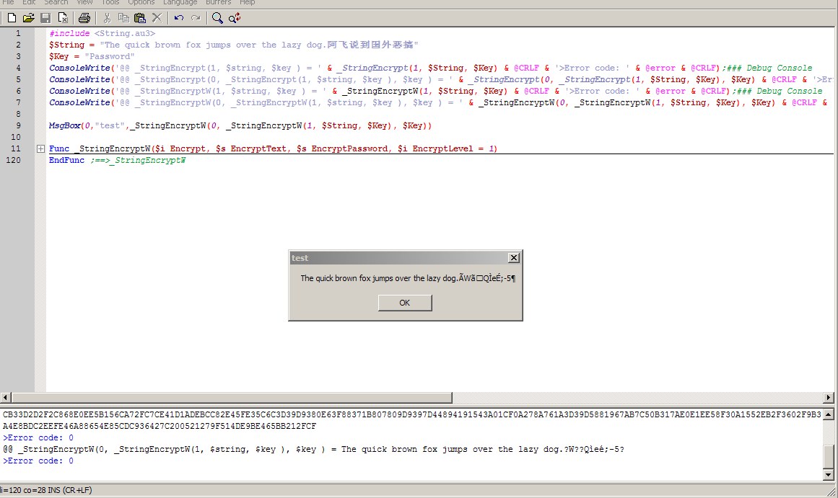Click the output pane vertical scrollbar thumb
Image resolution: width=838 pixels, height=498 pixels.
829,456
